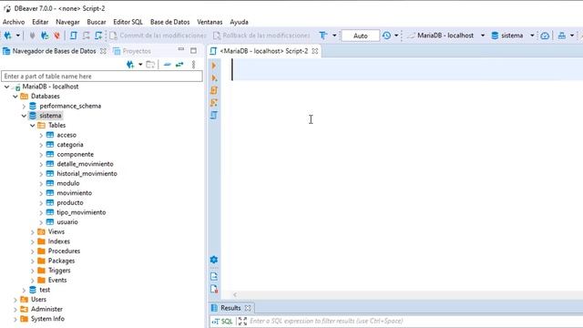583x328 pixels.
Task: Close the Script-2 editor tab
Action: click(x=315, y=51)
